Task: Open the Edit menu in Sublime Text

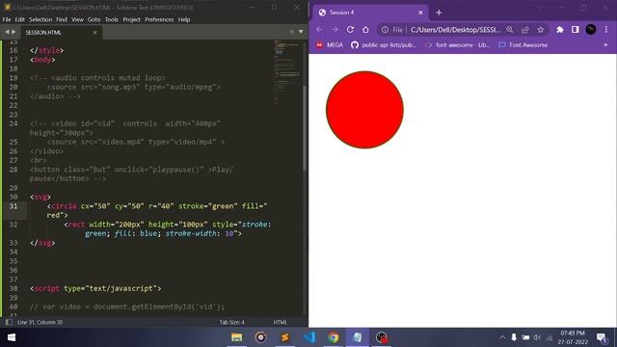Action: click(19, 19)
